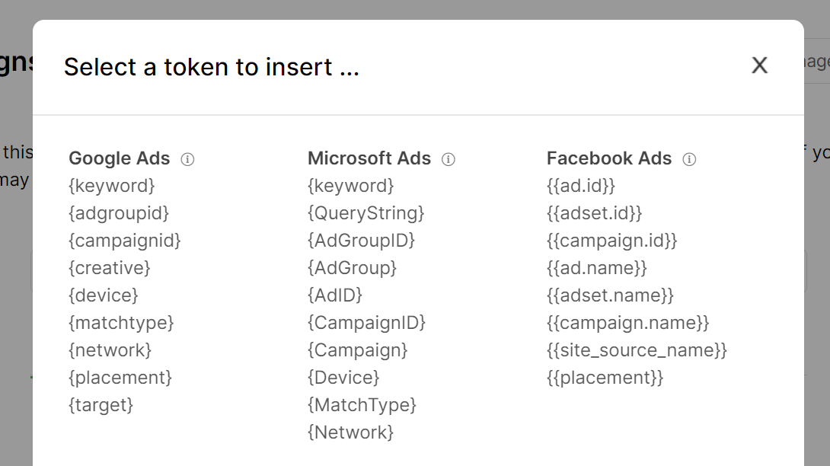830x466 pixels.
Task: Select the {{site_source_name}} token
Action: pos(637,350)
